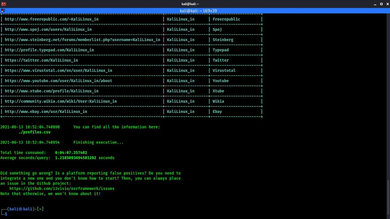Image resolution: width=390 pixels, height=219 pixels.
Task: Open the youtube.com/user/KaliLinux_in/about URL
Action: (x=58, y=81)
